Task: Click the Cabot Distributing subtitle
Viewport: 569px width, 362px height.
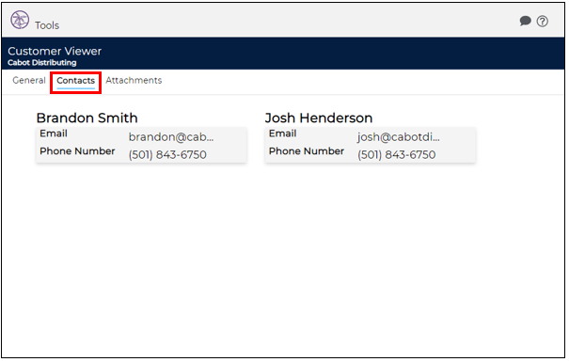Action: click(42, 62)
